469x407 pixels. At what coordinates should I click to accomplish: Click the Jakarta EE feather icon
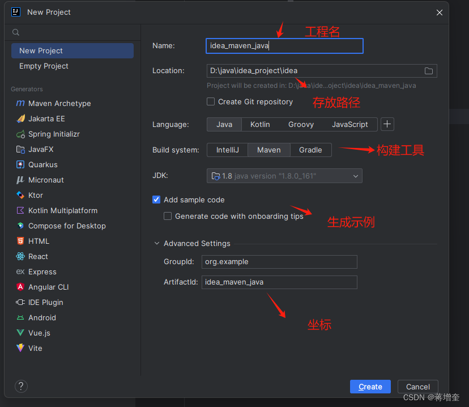(20, 118)
